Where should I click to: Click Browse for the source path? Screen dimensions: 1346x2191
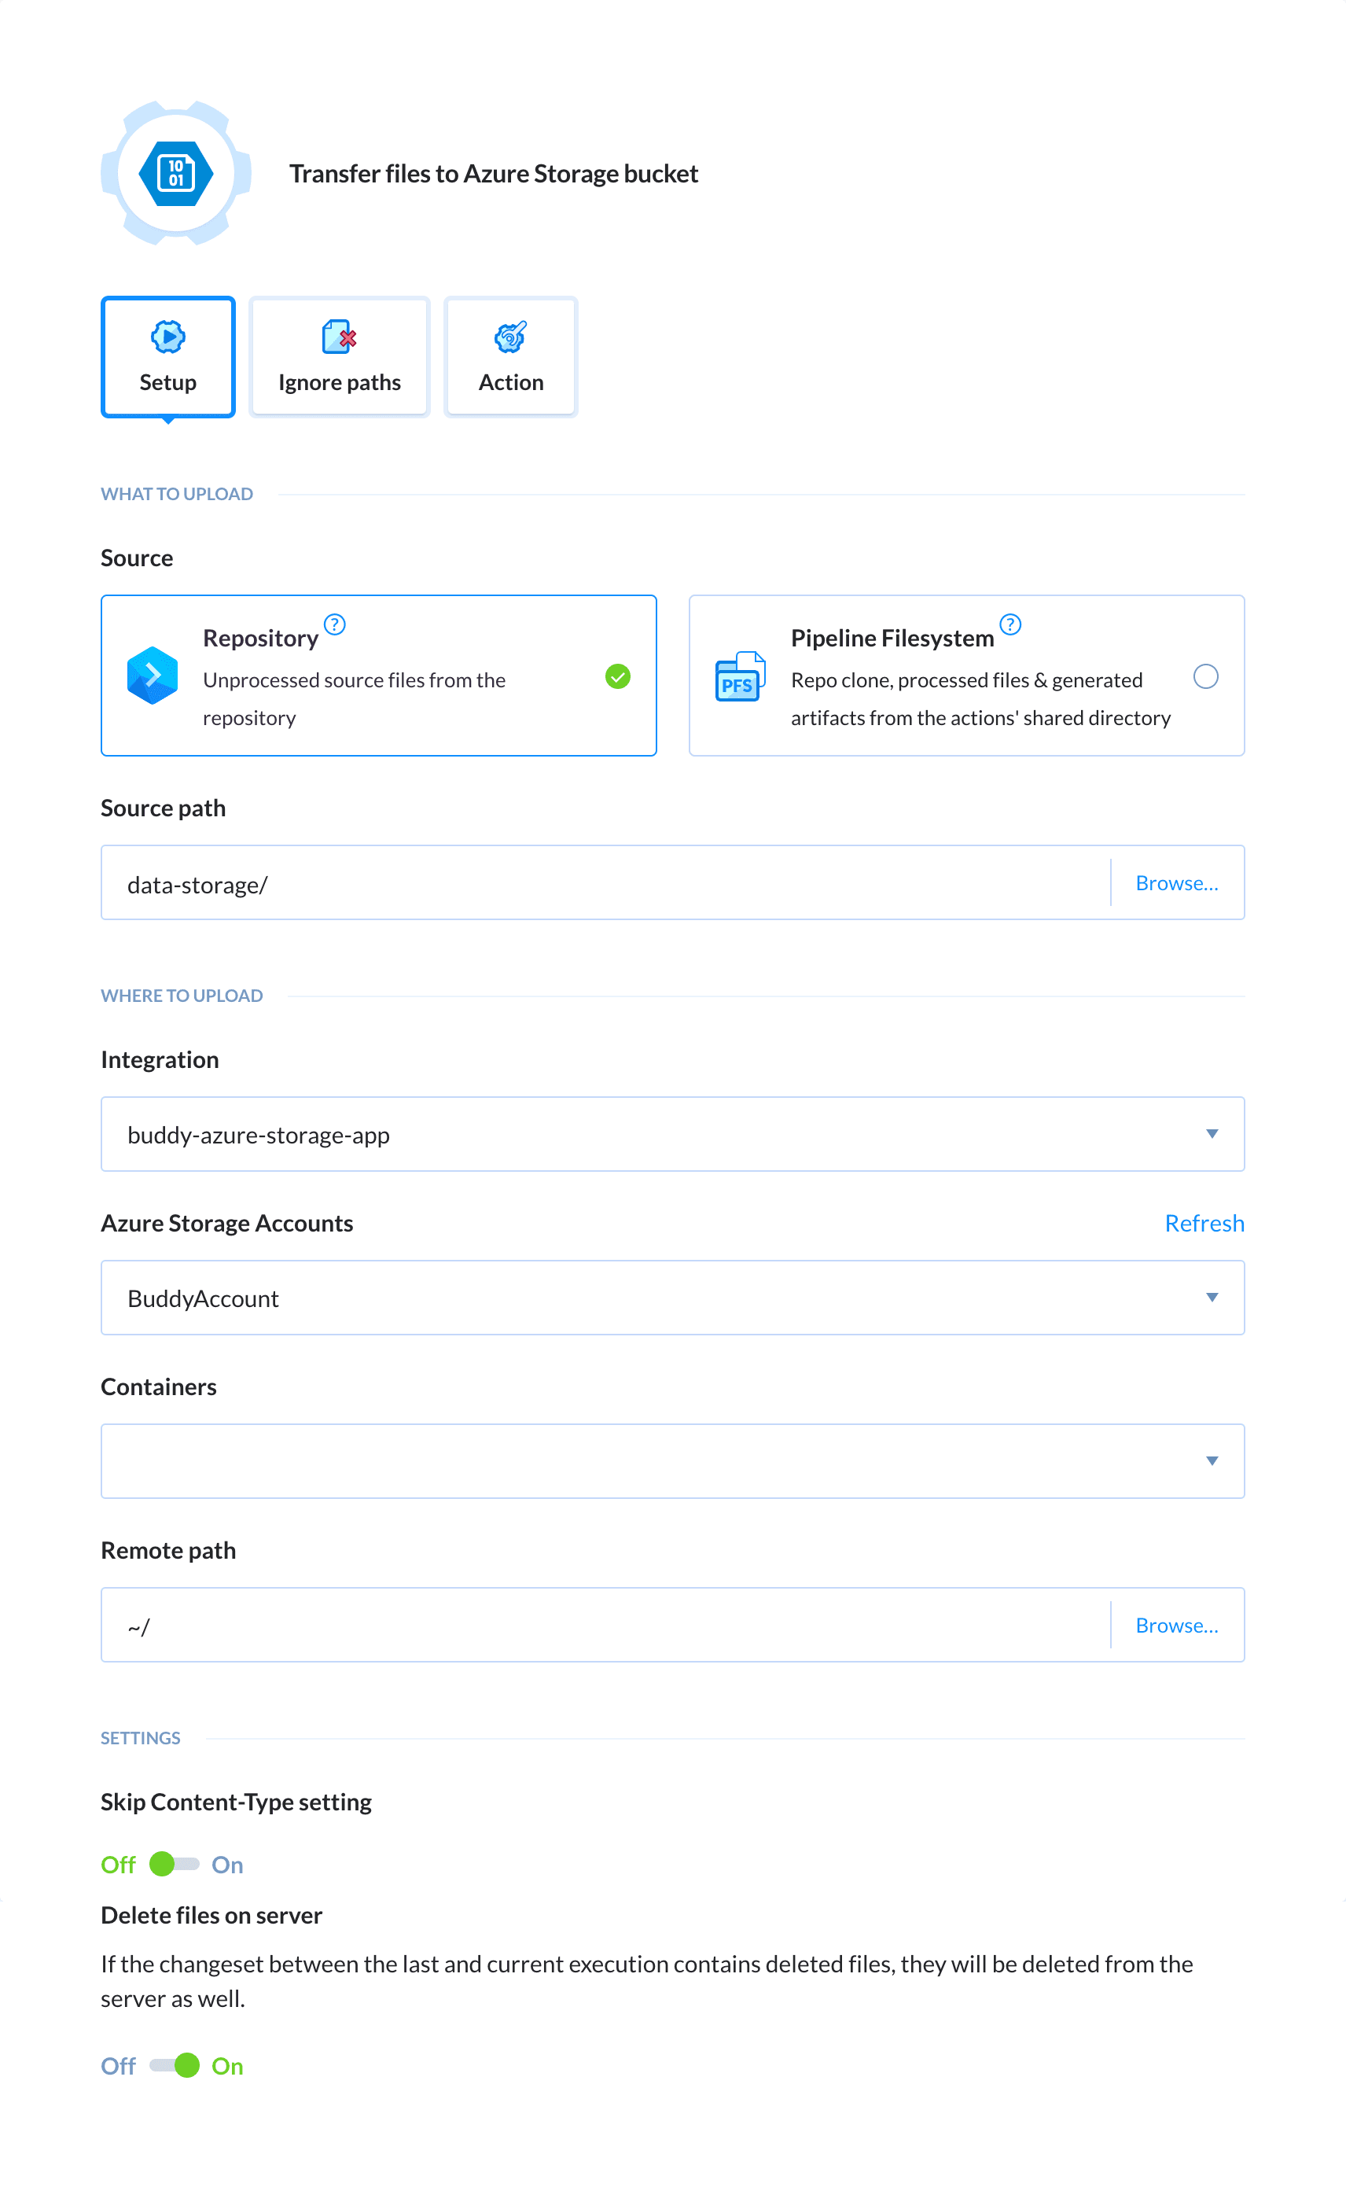tap(1177, 882)
